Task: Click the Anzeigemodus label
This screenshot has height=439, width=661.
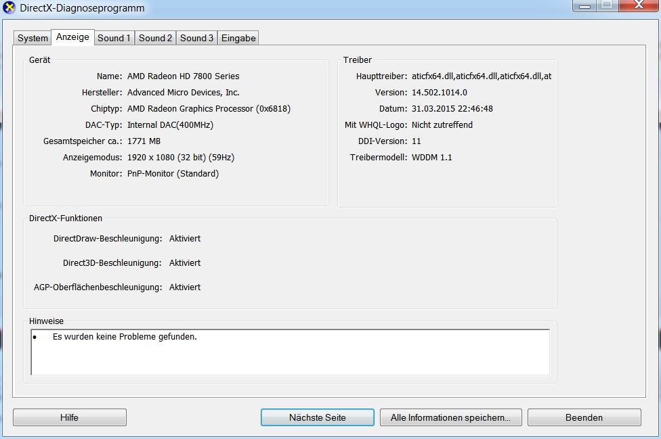Action: pos(92,158)
